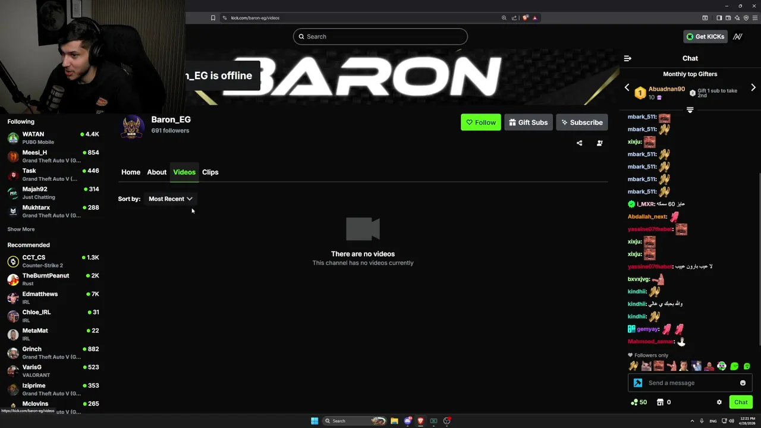Click the zoom magnifier icon in address bar

coord(504,18)
